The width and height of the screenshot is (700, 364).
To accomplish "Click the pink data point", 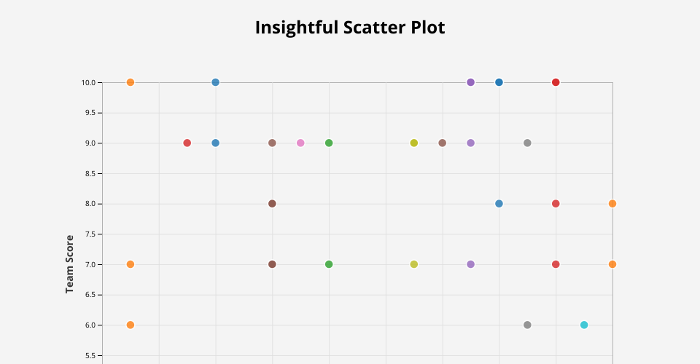I will point(300,143).
